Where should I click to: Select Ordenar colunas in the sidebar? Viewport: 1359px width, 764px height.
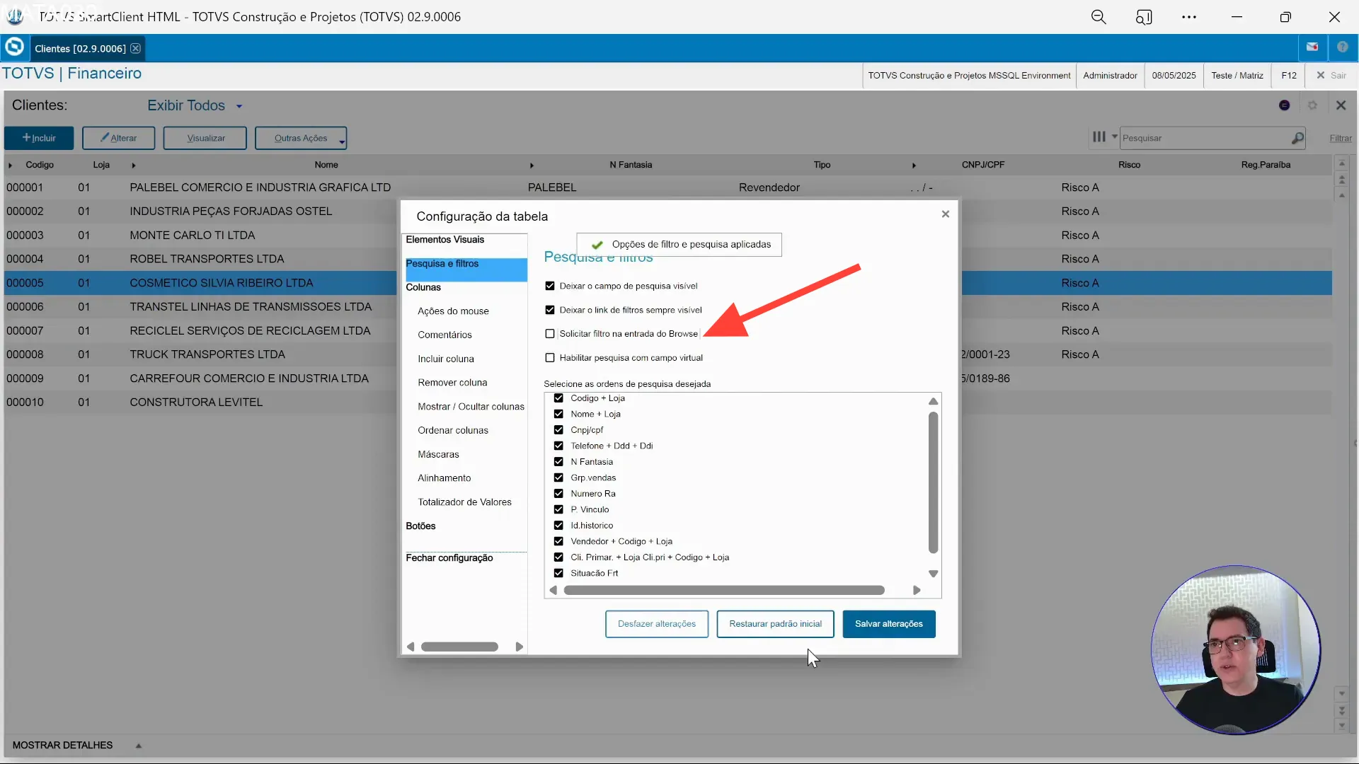click(x=453, y=431)
